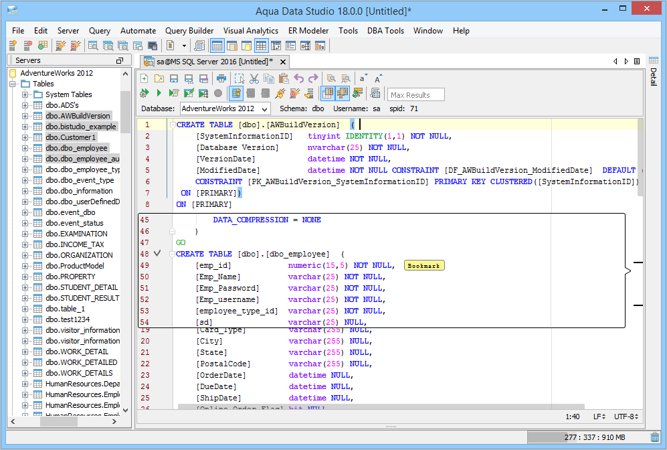Click the Execute query play icon
The height and width of the screenshot is (450, 667).
coord(159,93)
